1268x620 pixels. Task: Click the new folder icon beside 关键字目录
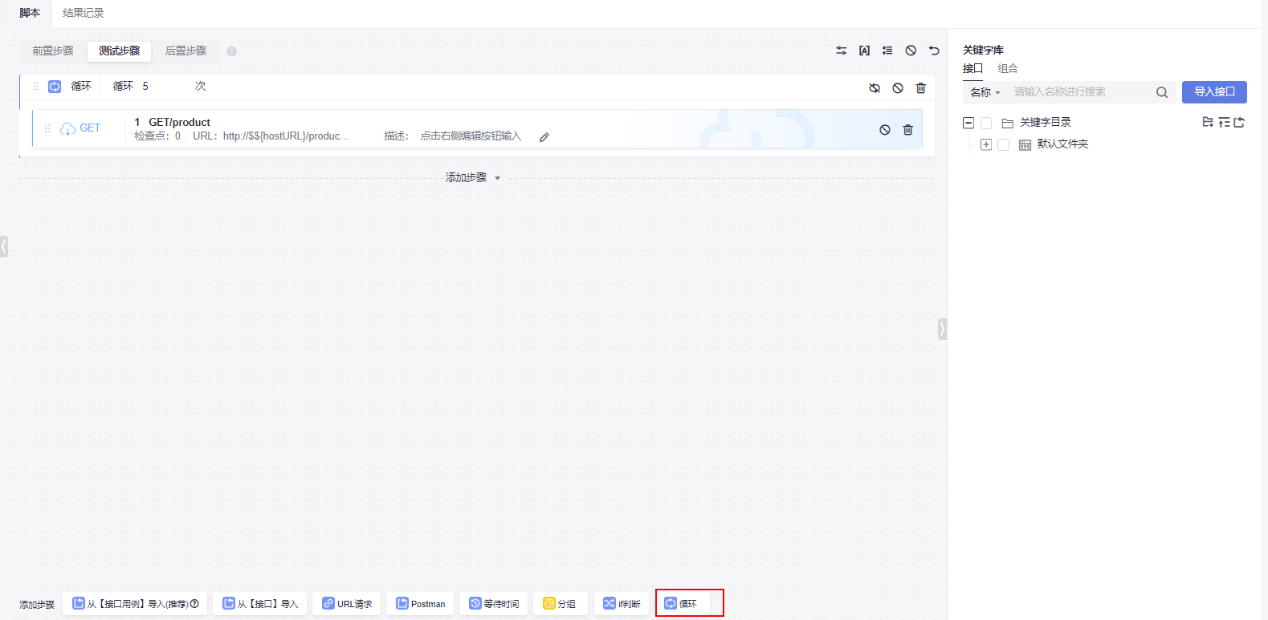[x=1208, y=122]
